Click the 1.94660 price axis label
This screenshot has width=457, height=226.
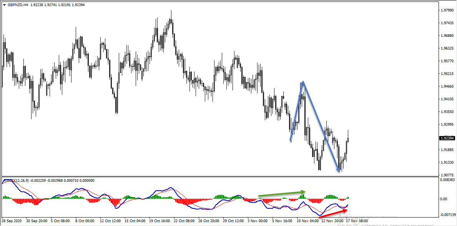[x=447, y=86]
